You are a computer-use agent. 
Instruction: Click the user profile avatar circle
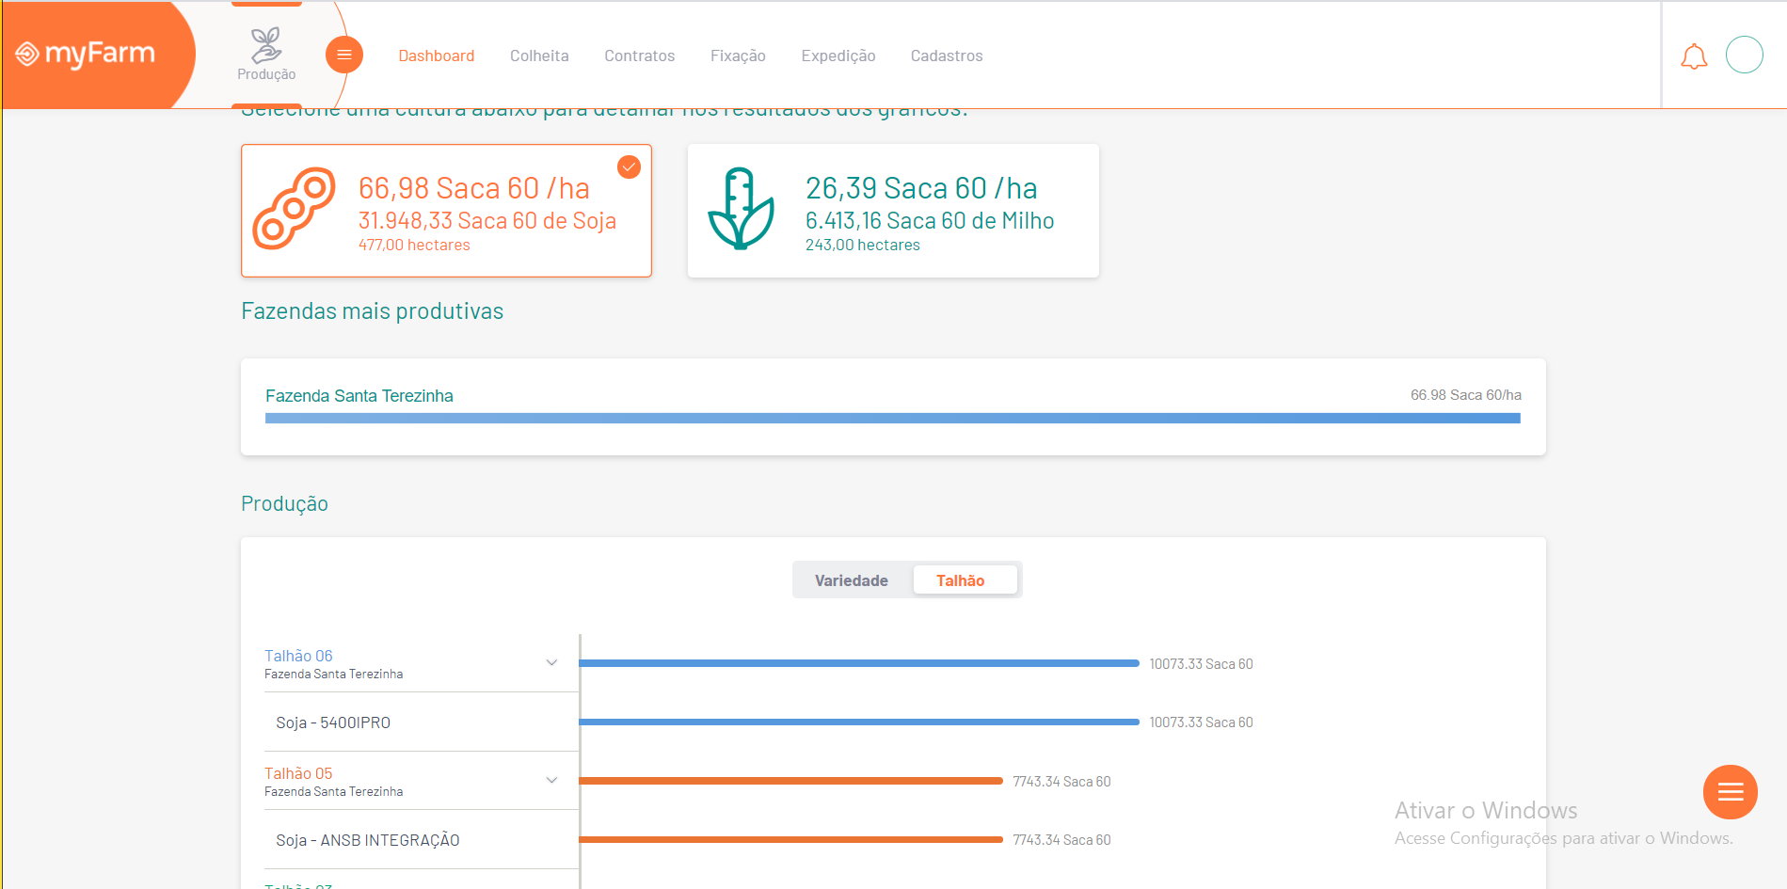(1745, 55)
